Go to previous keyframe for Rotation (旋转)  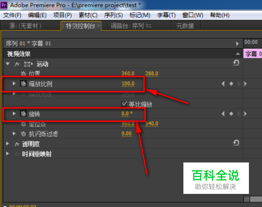[223, 114]
